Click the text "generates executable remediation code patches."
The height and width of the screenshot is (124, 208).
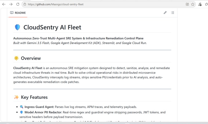tap(46, 82)
